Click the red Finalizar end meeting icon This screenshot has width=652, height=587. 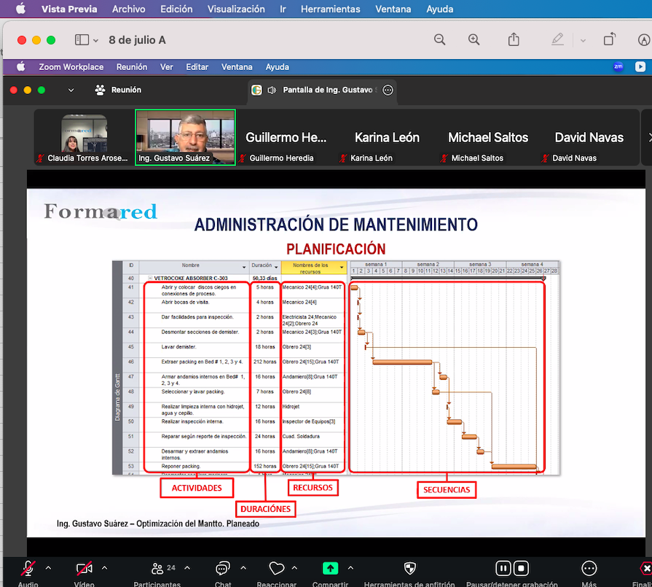(645, 568)
